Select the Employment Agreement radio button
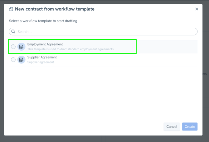 tap(13, 47)
